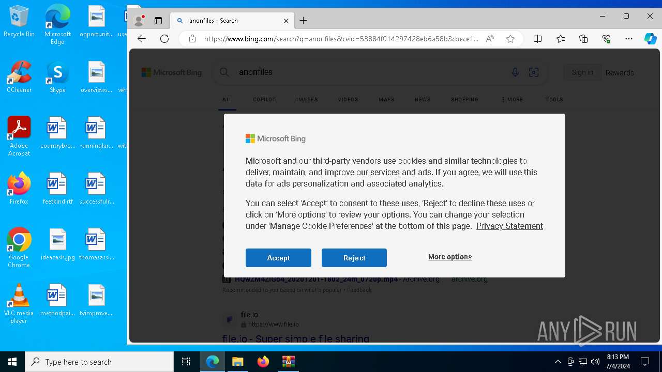Open the Privacy Statement link
This screenshot has width=662, height=372.
click(x=509, y=226)
